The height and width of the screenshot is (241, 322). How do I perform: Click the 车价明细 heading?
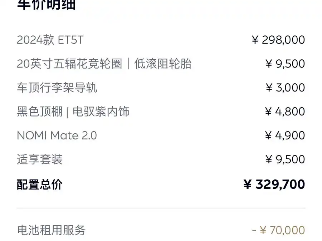tap(46, 5)
